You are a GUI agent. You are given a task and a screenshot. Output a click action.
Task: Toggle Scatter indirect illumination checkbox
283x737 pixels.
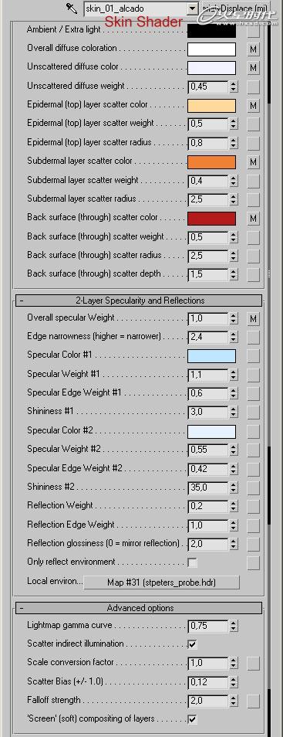pyautogui.click(x=193, y=644)
